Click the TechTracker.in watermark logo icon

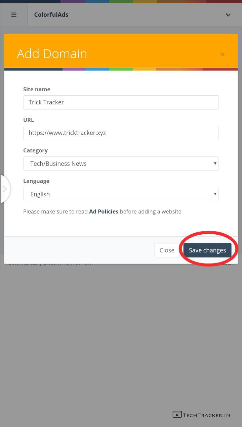coord(177,415)
